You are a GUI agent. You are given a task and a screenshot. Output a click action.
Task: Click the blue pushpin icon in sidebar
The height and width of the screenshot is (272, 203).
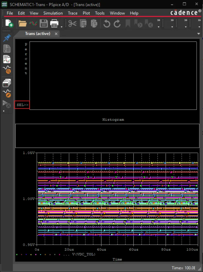(7, 38)
